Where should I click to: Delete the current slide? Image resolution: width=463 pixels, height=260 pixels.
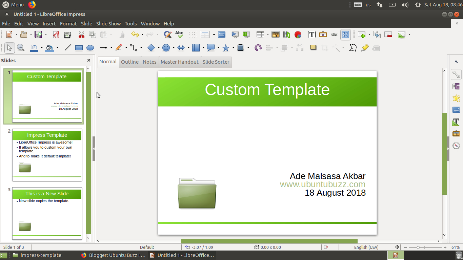388,35
